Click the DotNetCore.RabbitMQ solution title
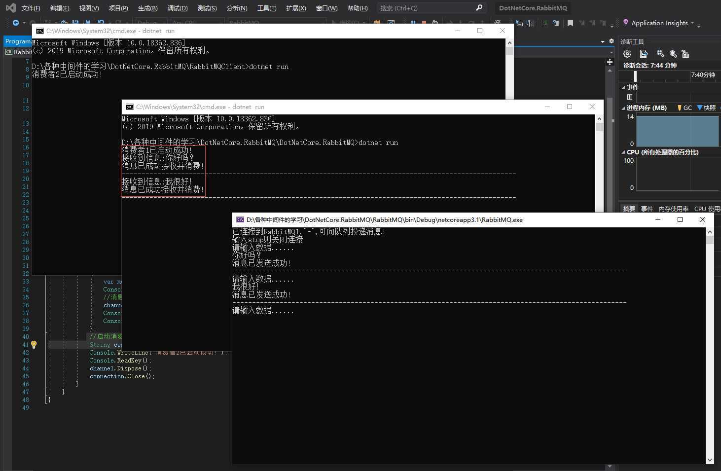The height and width of the screenshot is (471, 721). click(533, 8)
